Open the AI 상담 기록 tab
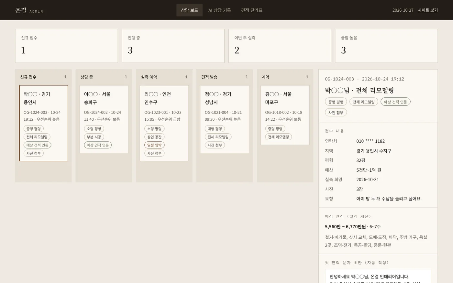 coord(219,10)
